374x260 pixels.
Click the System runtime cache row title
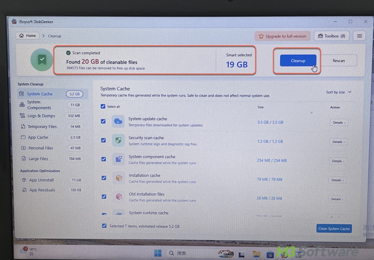149,213
